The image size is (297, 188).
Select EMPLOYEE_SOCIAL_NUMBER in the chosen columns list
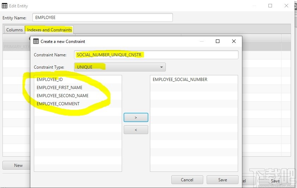(x=194, y=80)
